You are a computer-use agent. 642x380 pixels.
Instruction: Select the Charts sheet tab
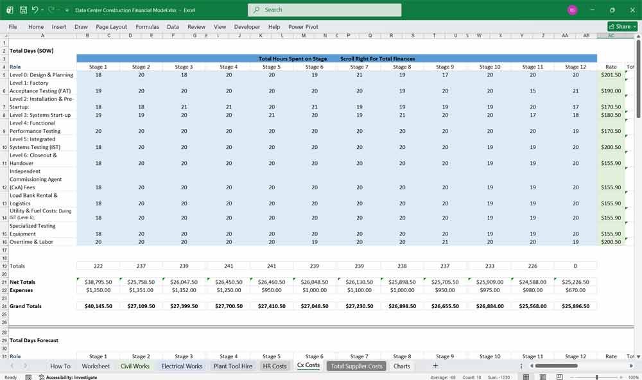(x=402, y=366)
